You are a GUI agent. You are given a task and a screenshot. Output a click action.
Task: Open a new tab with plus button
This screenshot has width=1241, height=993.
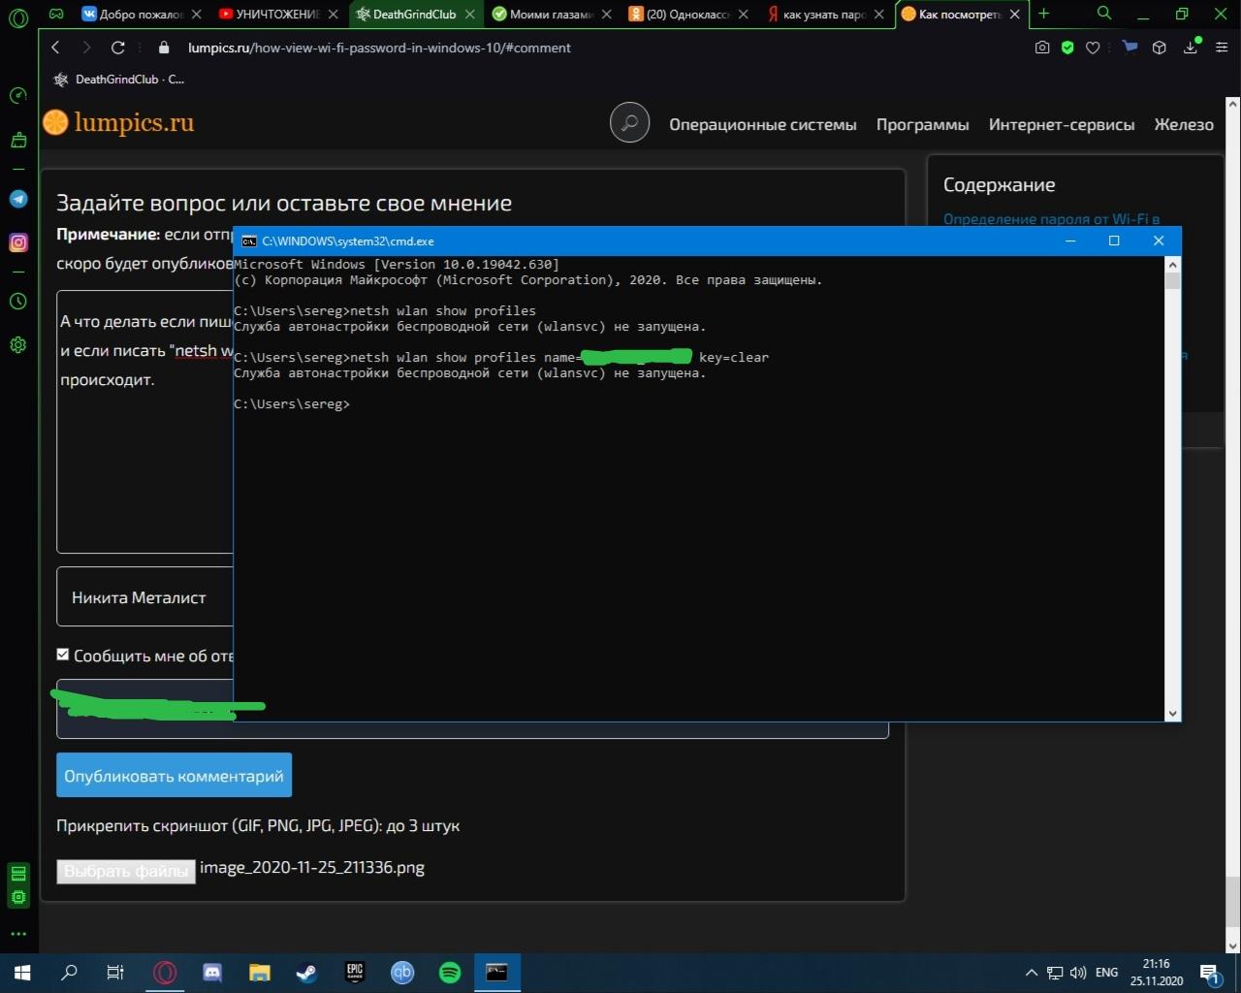1044,14
